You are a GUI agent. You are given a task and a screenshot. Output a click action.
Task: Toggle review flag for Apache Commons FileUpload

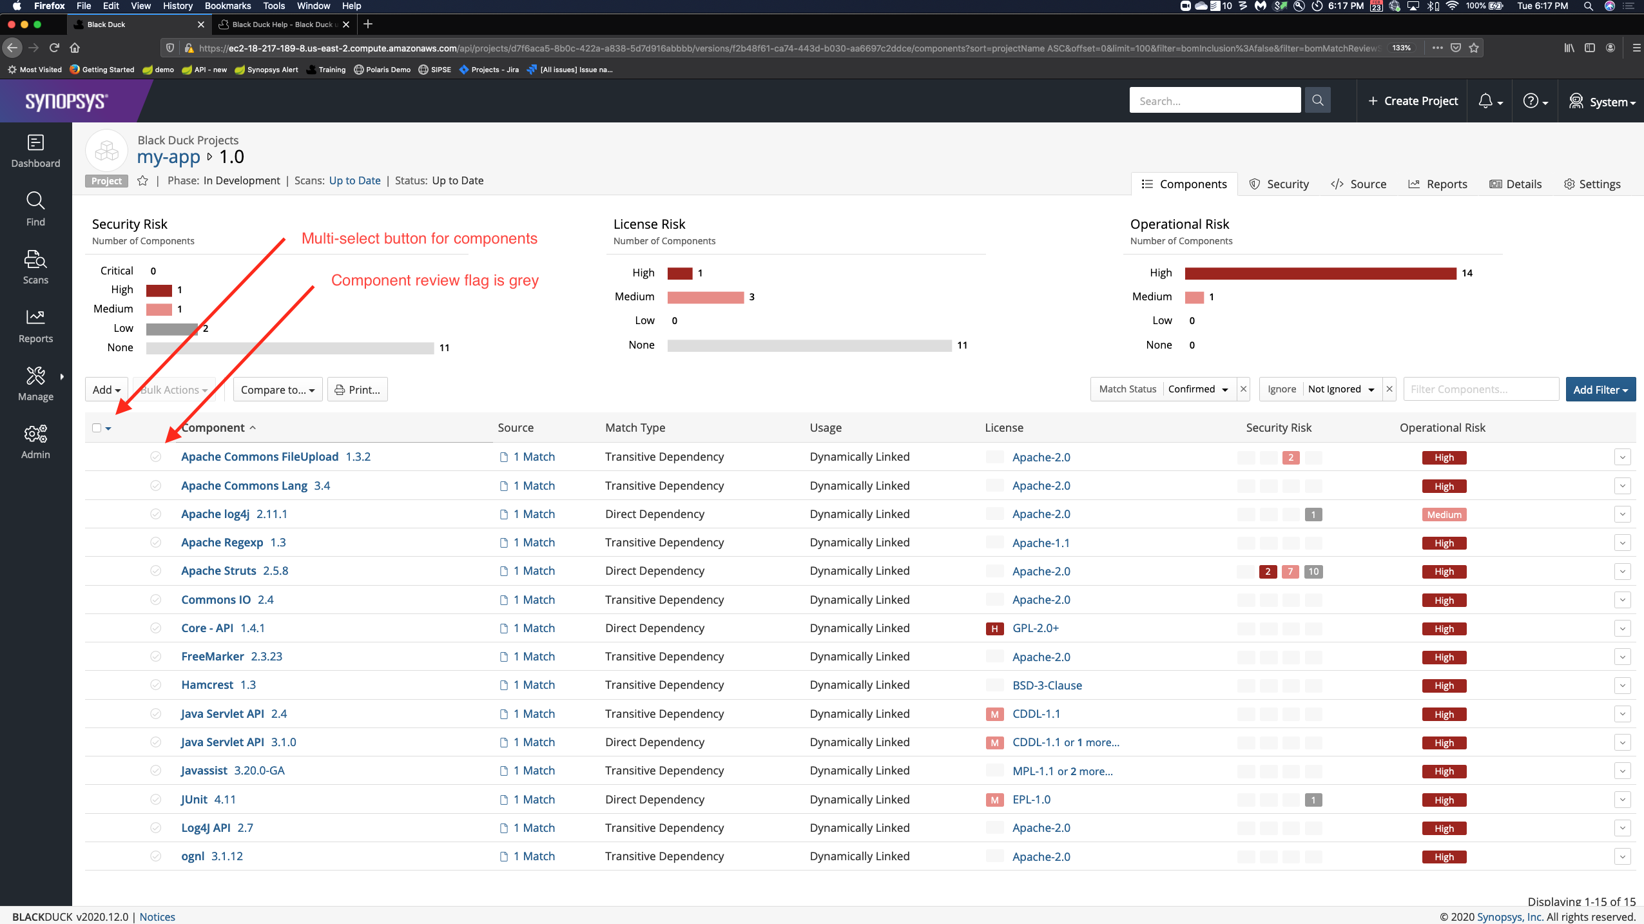click(x=156, y=457)
